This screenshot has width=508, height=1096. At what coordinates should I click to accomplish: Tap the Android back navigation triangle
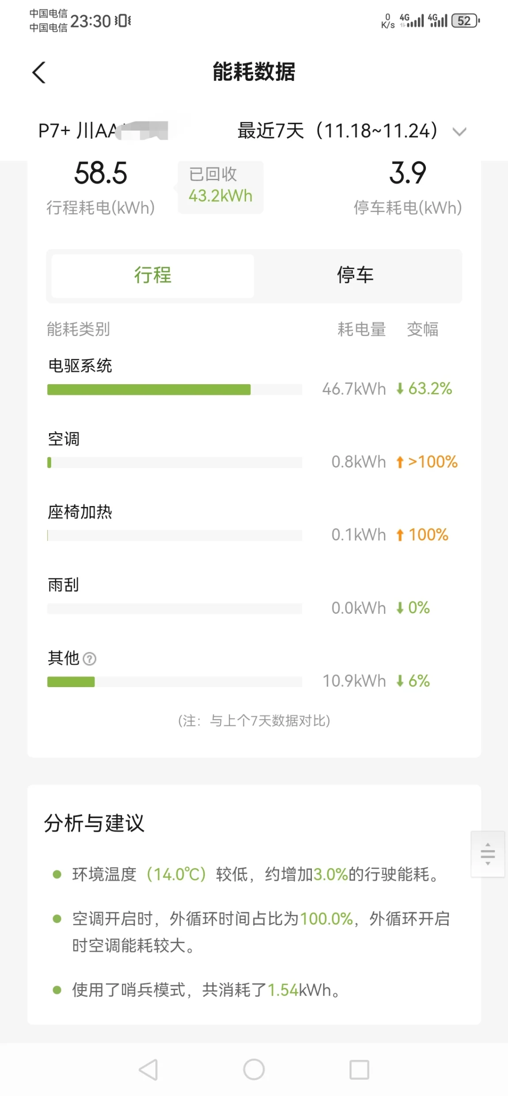tap(148, 1070)
